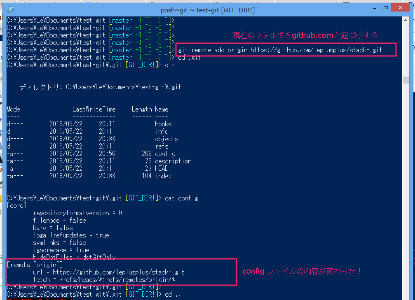Click the 'filemode = false' line
This screenshot has height=300, width=415.
coord(59,220)
